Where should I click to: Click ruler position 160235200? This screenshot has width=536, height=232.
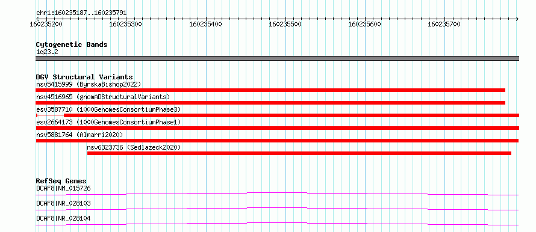pyautogui.click(x=46, y=24)
